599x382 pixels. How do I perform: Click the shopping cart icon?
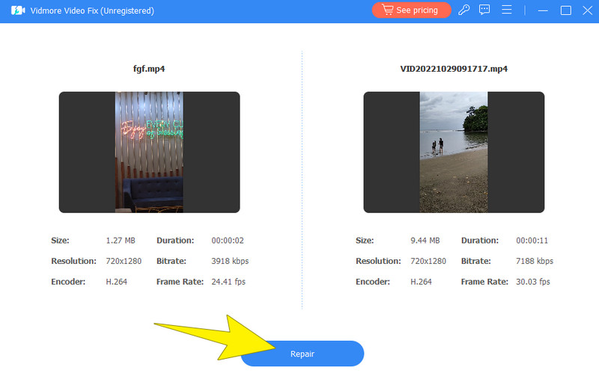388,10
